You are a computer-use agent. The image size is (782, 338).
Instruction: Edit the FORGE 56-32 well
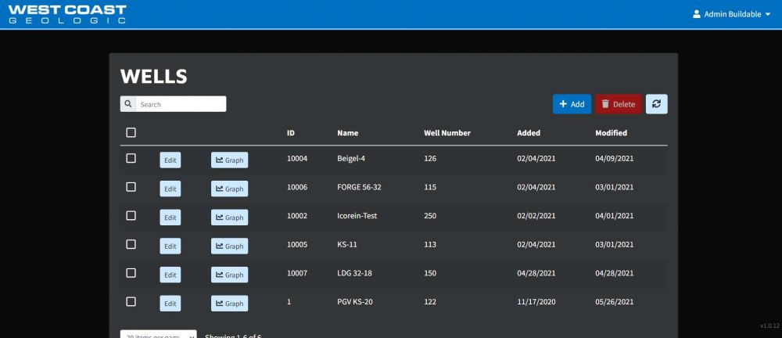[170, 189]
